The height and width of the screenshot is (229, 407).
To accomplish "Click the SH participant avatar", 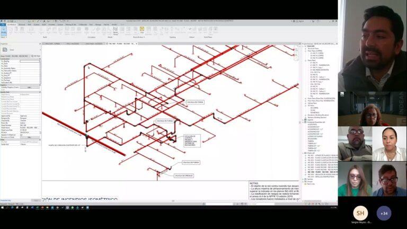I will pos(360,213).
